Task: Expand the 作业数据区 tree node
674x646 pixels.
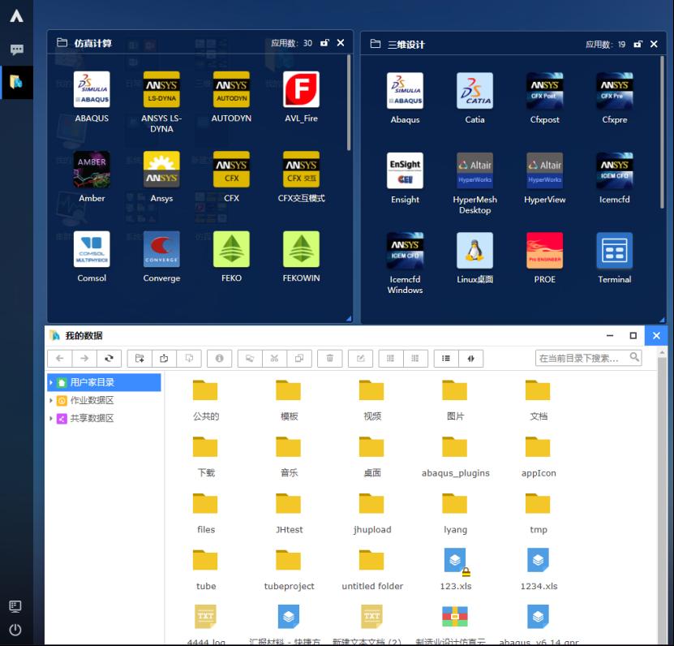Action: (51, 400)
